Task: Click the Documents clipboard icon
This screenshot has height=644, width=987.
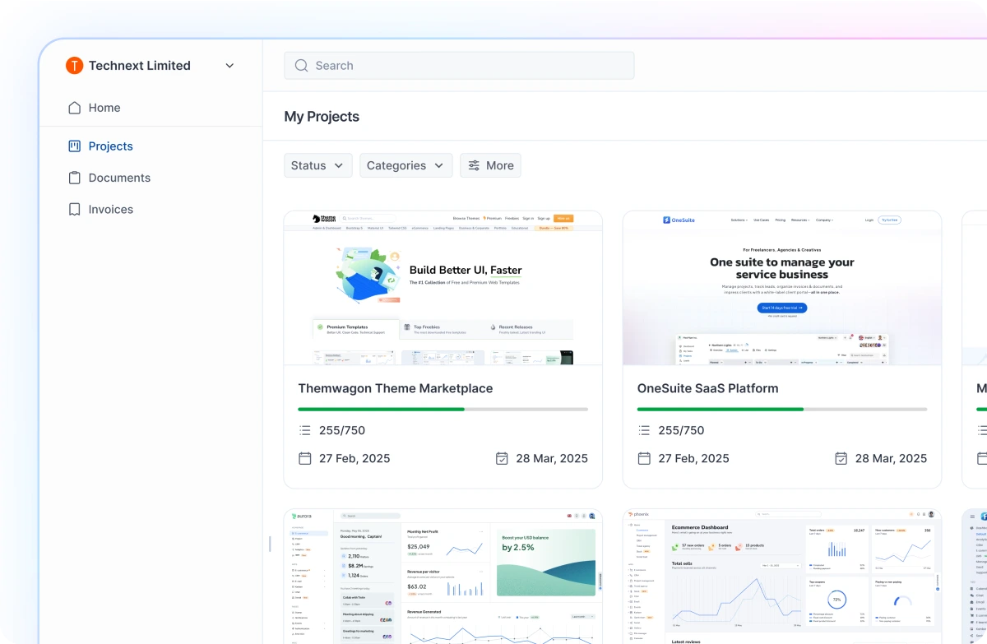Action: coord(75,178)
